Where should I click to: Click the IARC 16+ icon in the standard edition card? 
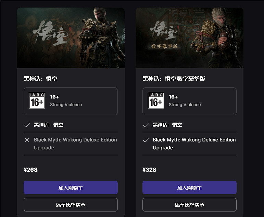(37, 101)
